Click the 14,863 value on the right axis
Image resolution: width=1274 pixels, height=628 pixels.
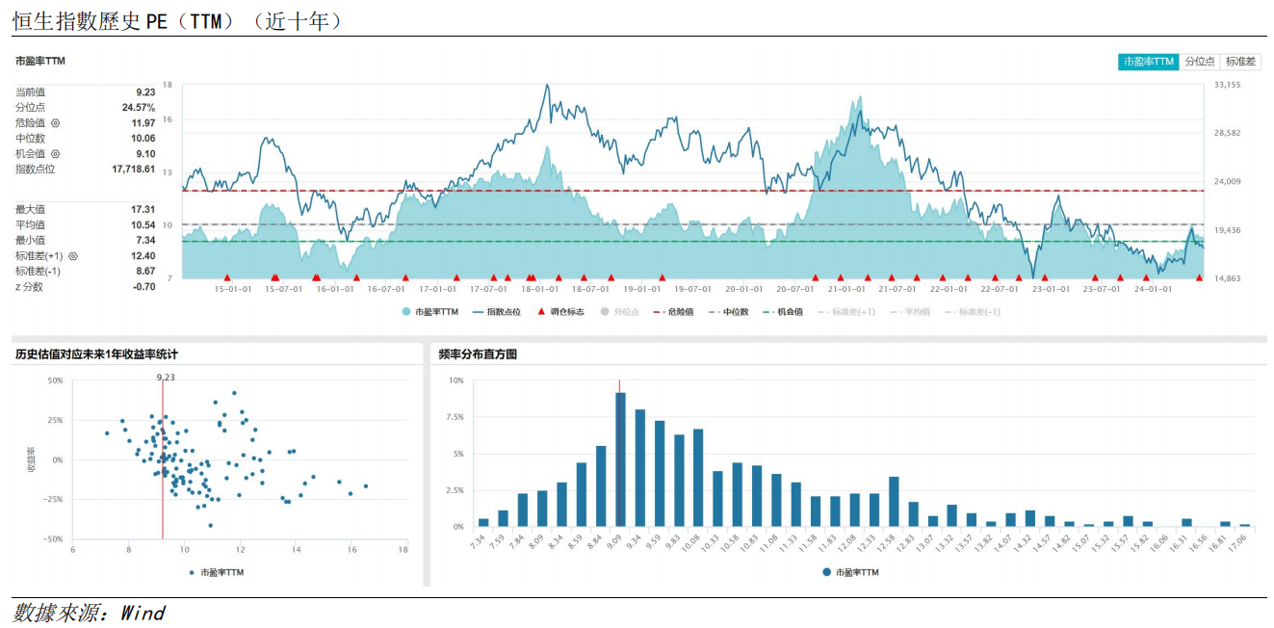(x=1227, y=278)
